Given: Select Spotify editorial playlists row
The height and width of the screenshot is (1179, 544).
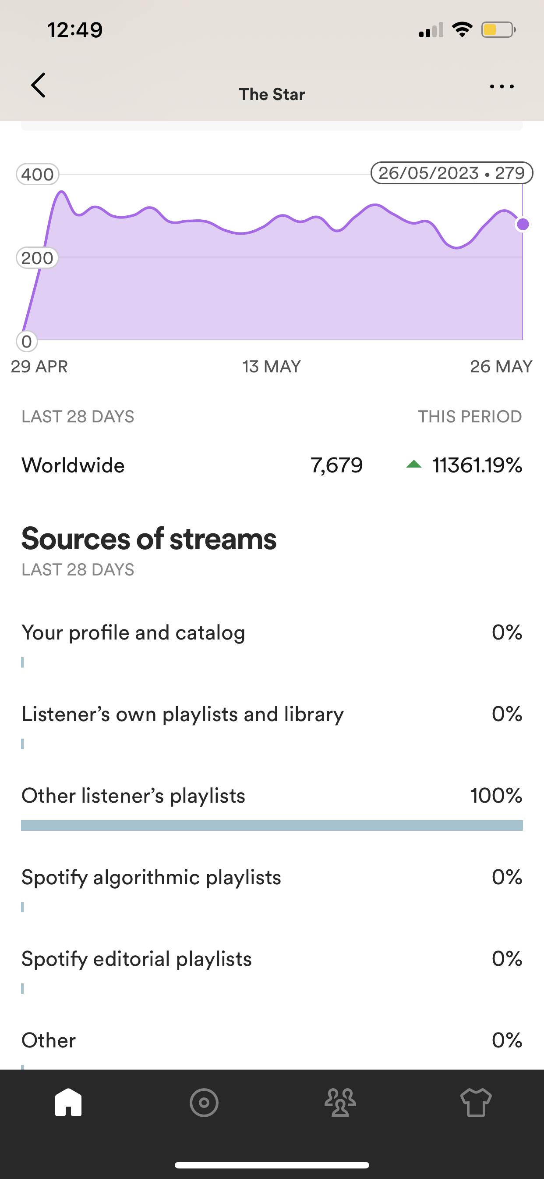Looking at the screenshot, I should coord(272,958).
